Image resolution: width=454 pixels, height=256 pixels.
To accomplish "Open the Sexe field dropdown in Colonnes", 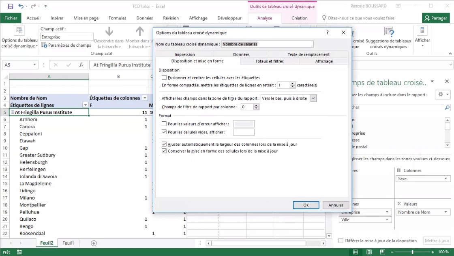I will (445, 179).
